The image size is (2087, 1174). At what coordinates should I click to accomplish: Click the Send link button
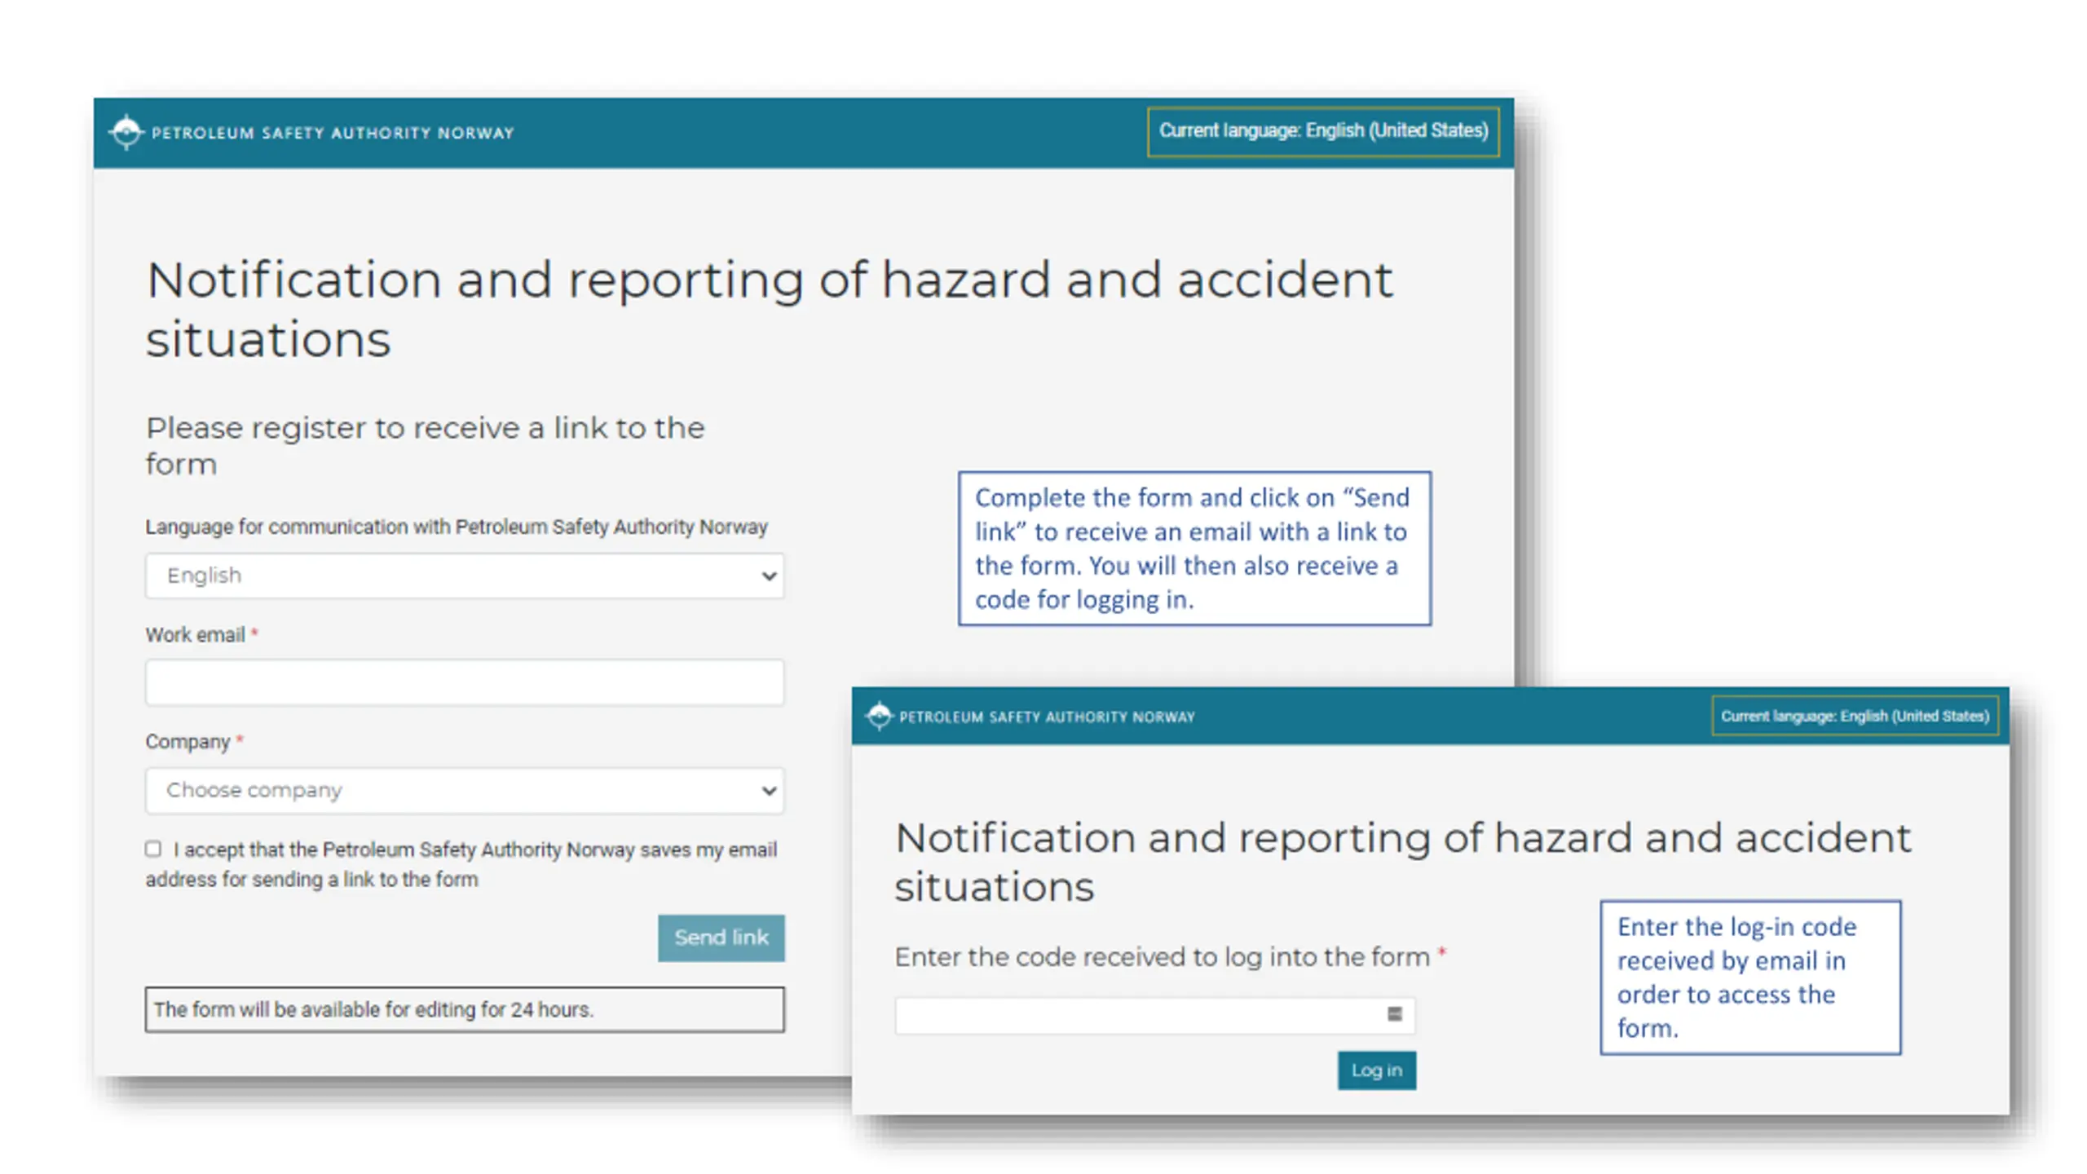click(x=721, y=938)
